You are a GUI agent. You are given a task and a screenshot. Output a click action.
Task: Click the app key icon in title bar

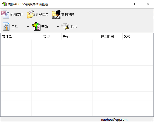4,4
